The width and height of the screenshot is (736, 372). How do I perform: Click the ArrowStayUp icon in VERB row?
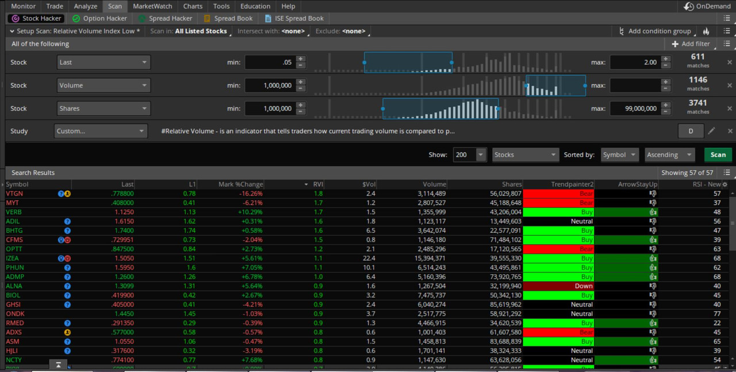coord(653,212)
